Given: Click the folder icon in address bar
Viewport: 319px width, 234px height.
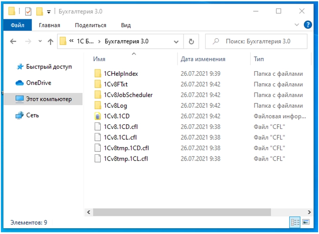Looking at the screenshot, I should click(63, 41).
